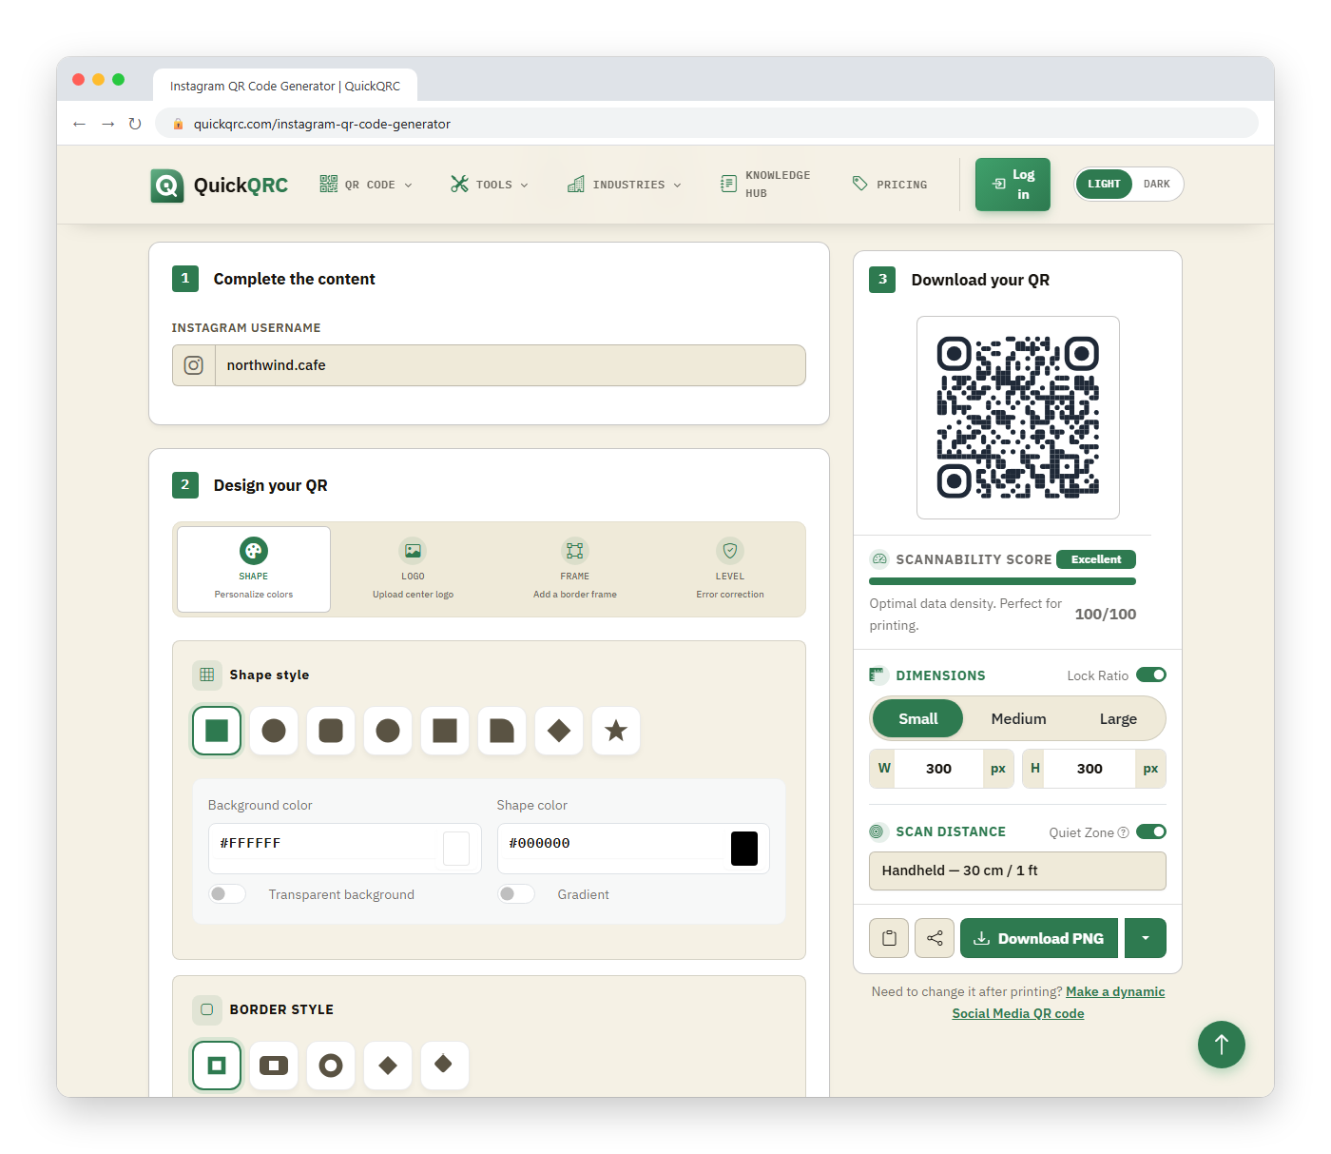The image size is (1331, 1154).
Task: Click the Log in button
Action: [x=1013, y=185]
